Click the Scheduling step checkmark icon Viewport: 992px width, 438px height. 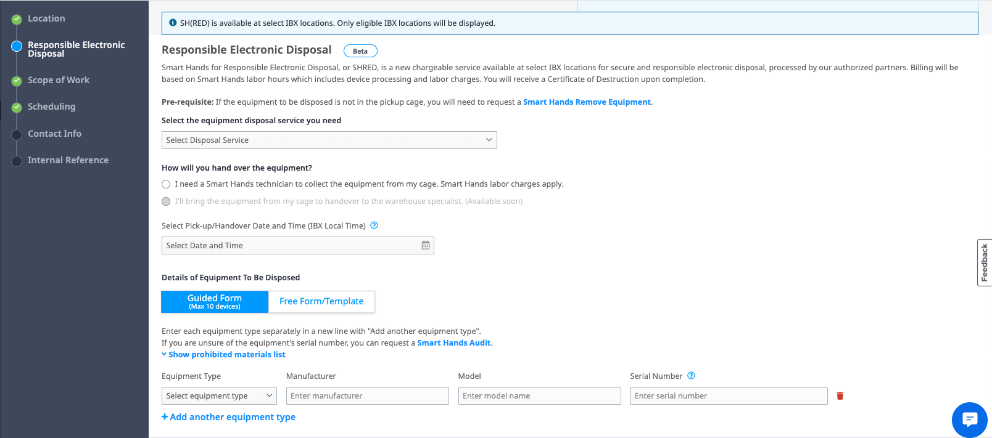click(x=17, y=107)
